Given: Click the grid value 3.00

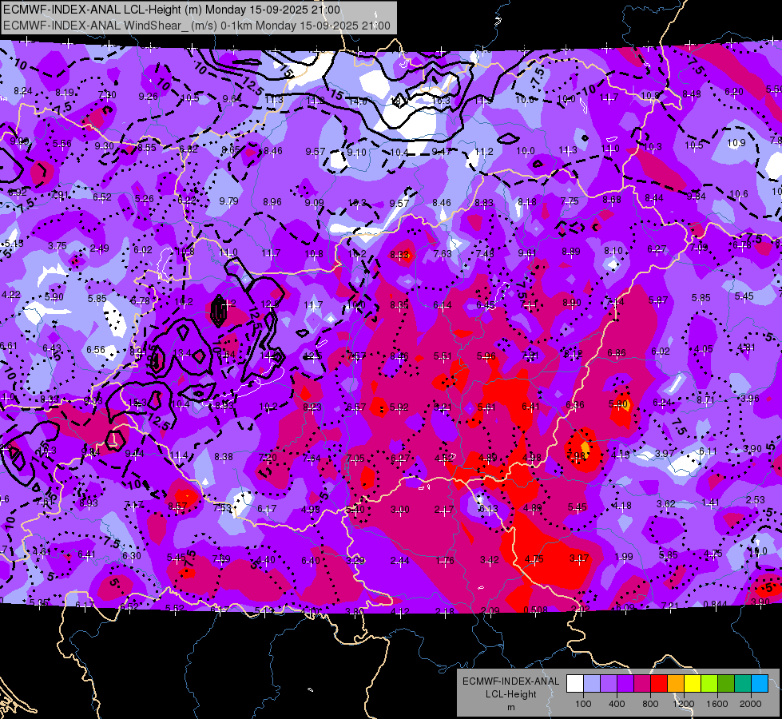Looking at the screenshot, I should click(x=400, y=510).
